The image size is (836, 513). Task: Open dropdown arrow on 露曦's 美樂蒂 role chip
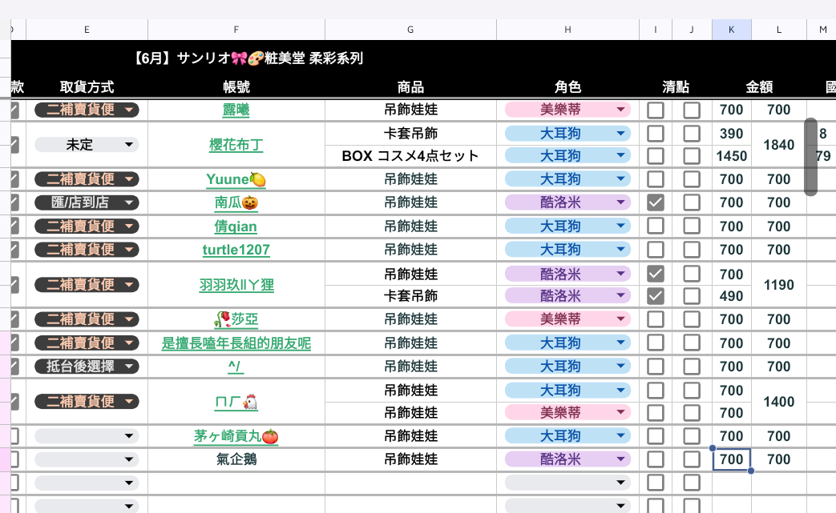[620, 110]
